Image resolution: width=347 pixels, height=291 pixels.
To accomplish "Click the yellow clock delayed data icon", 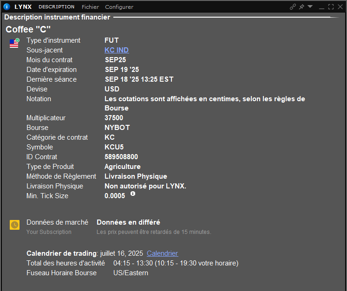I will [15, 225].
